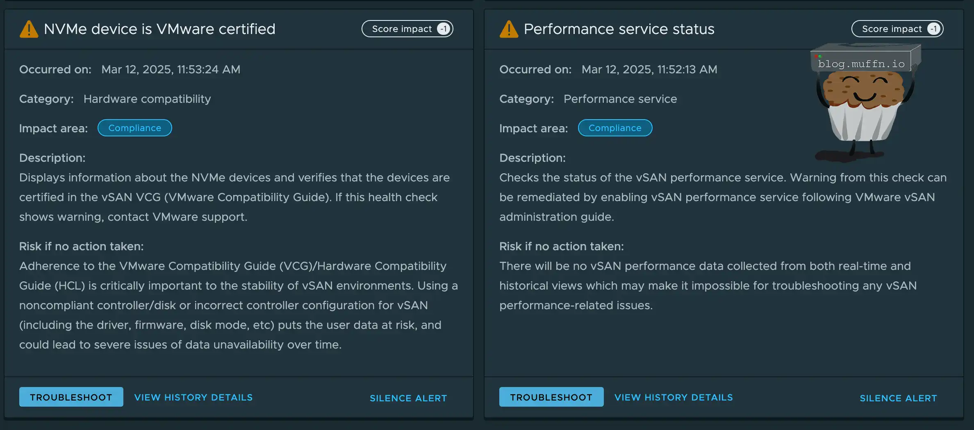Click 'Performance service' category value

(x=620, y=99)
